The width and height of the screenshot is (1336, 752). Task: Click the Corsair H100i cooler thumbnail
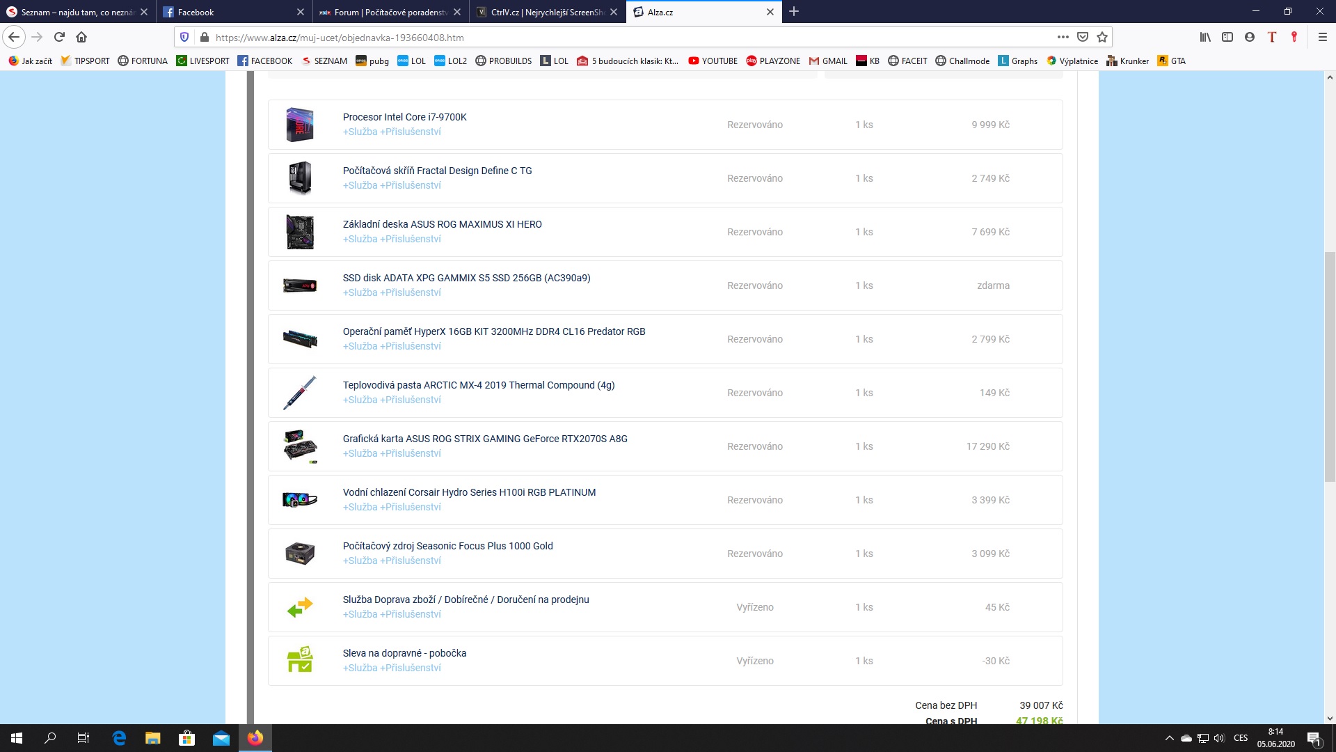(300, 500)
